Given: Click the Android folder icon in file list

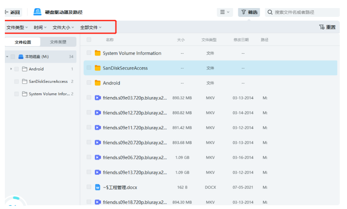Looking at the screenshot, I should pos(98,83).
